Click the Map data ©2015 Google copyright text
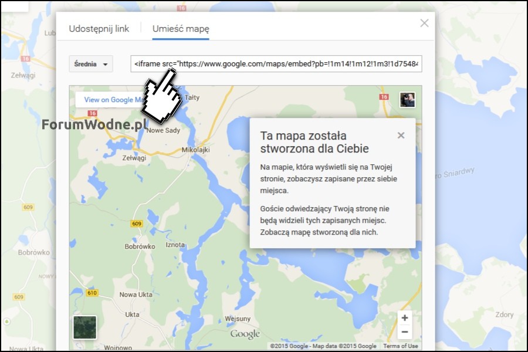Image resolution: width=528 pixels, height=352 pixels. point(344,346)
